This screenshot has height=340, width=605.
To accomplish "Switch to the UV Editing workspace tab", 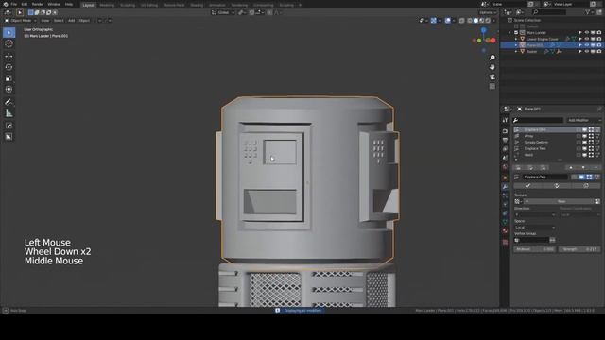I will (x=149, y=5).
